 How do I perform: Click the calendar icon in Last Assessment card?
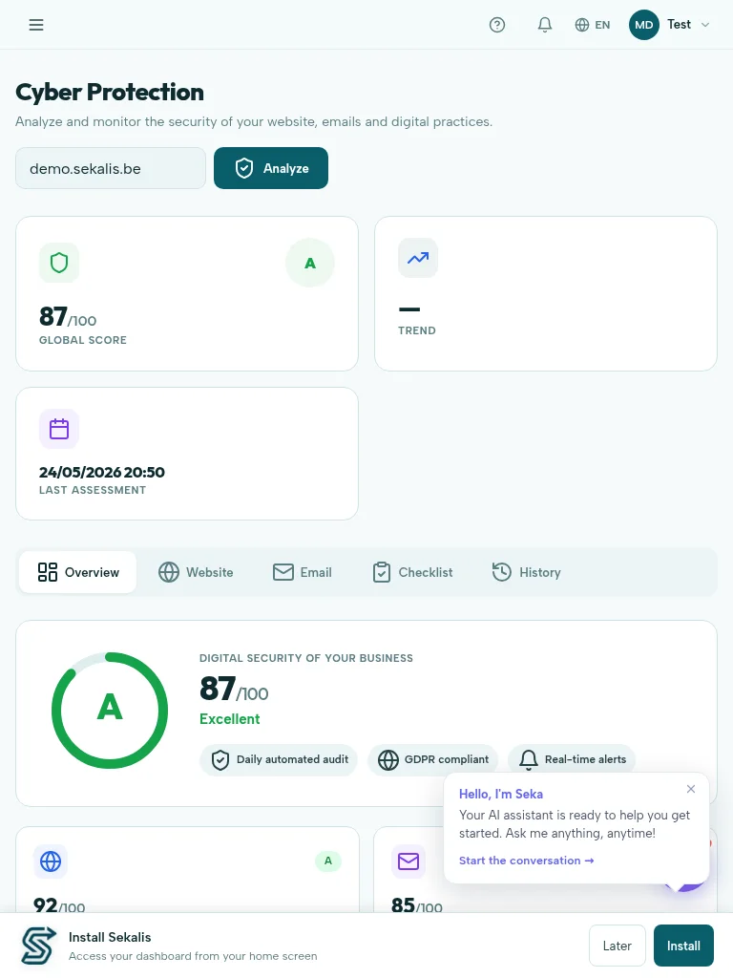pyautogui.click(x=59, y=429)
